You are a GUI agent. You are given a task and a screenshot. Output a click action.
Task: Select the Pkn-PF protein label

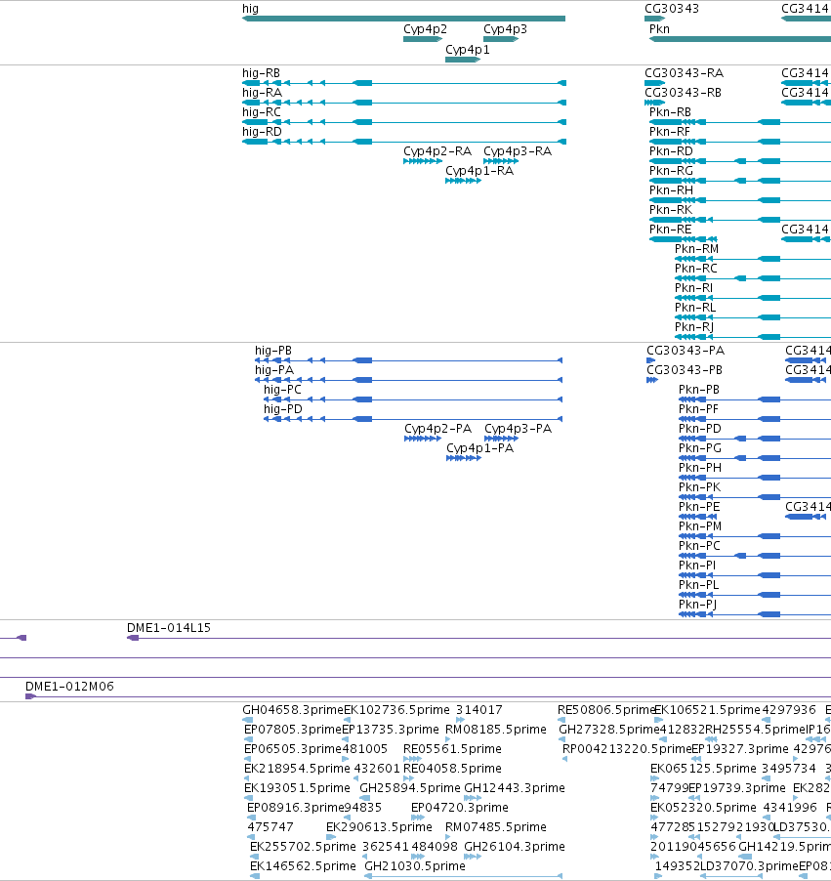click(698, 409)
